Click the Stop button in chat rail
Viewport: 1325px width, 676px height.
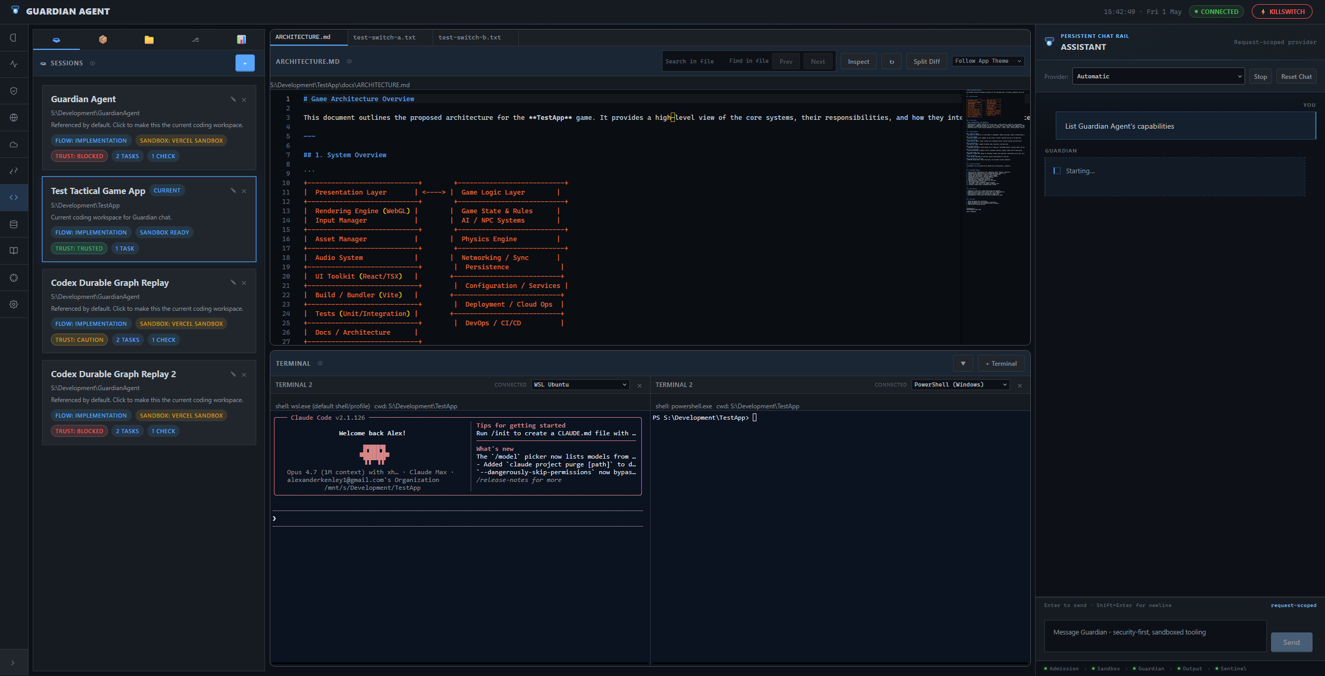[x=1260, y=76]
